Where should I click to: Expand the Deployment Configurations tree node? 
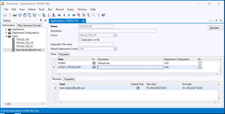click(6, 33)
